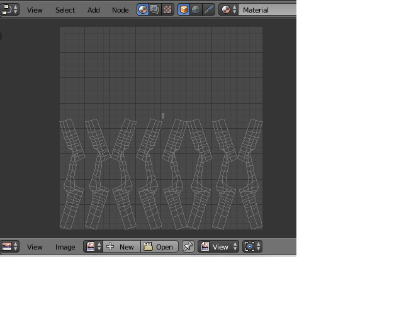This screenshot has width=416, height=313.
Task: Browse materials with sphere dropdown
Action: click(x=228, y=9)
